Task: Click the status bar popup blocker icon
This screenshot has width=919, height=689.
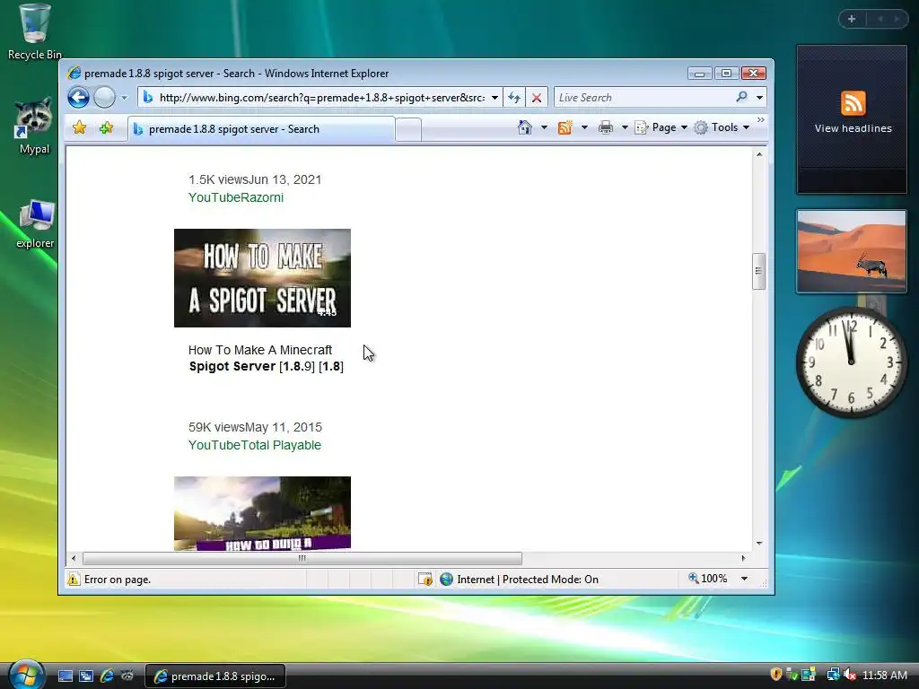Action: pyautogui.click(x=424, y=580)
